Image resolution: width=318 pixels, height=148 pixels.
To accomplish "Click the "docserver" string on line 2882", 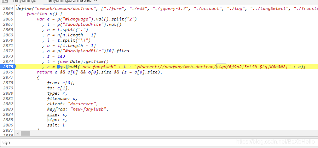I will 82,104.
